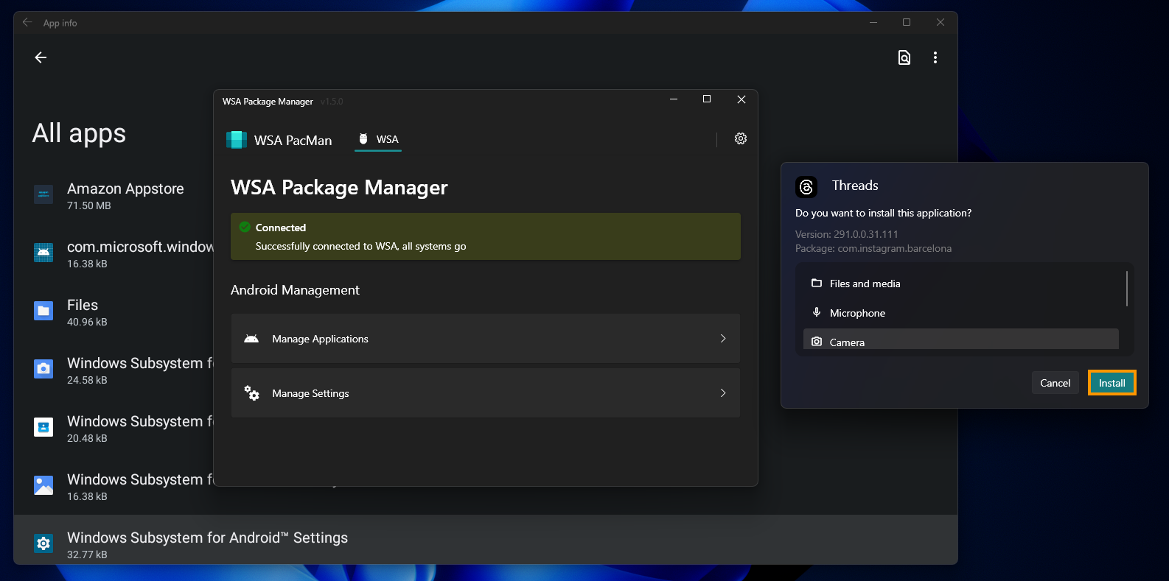Expand Manage Applications chevron arrow
This screenshot has width=1169, height=581.
(x=723, y=339)
